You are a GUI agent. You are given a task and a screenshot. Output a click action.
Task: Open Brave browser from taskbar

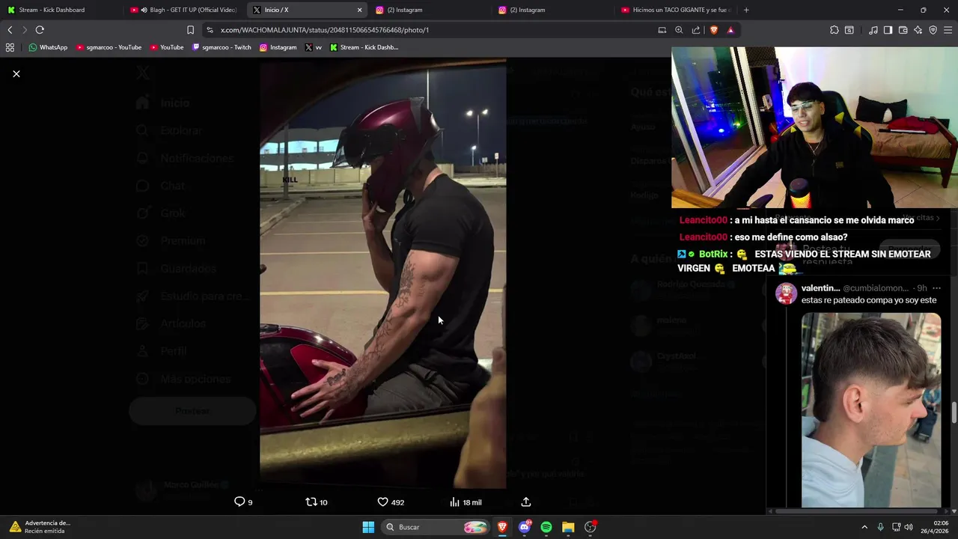click(x=502, y=527)
